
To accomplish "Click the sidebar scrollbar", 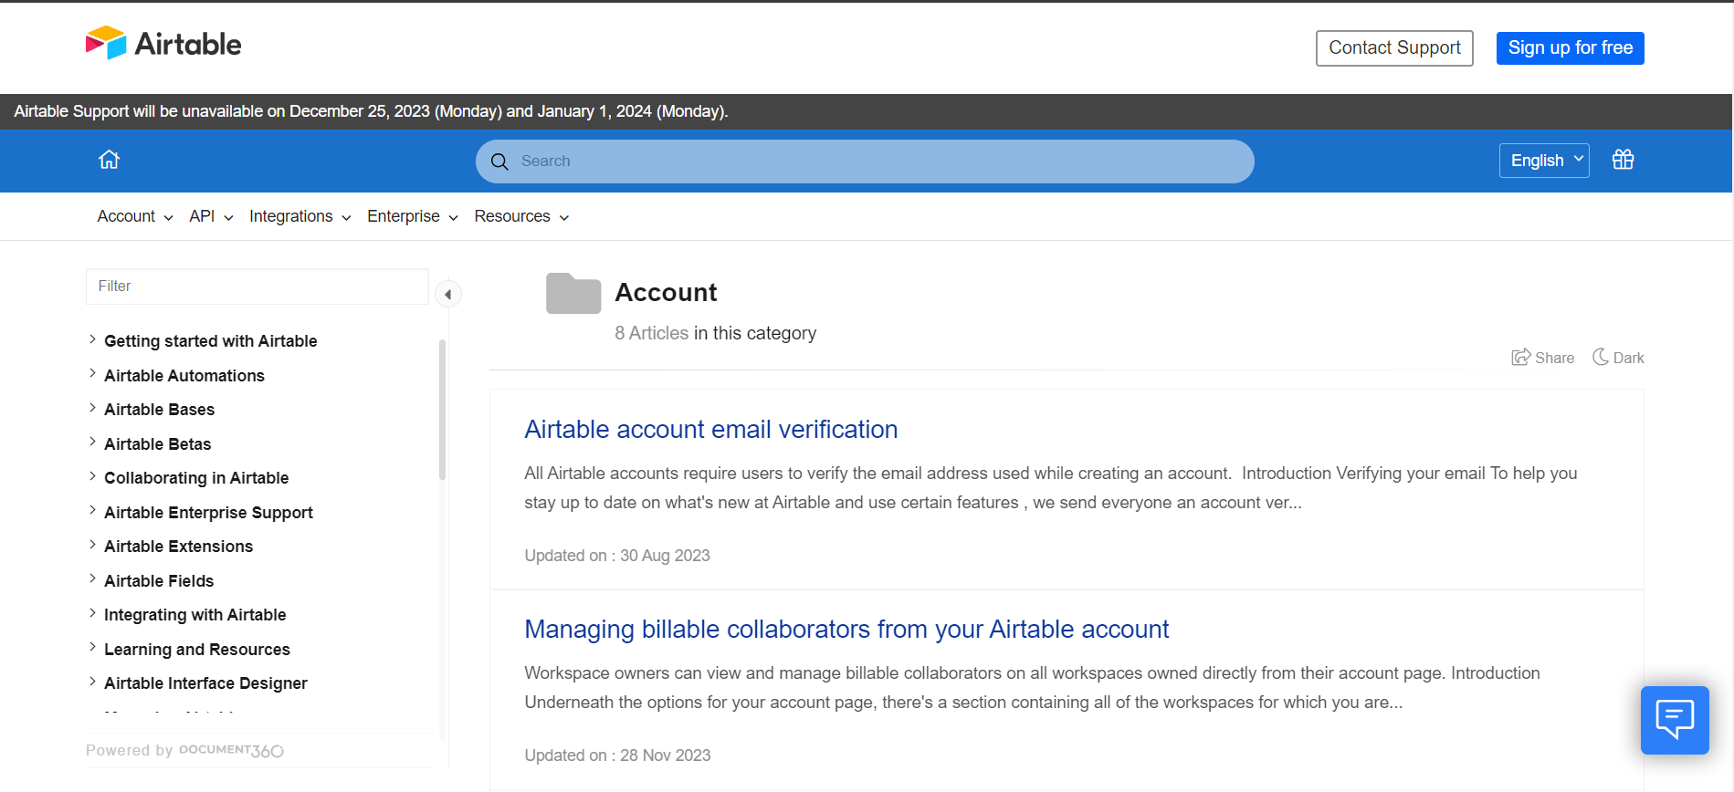I will [x=443, y=410].
